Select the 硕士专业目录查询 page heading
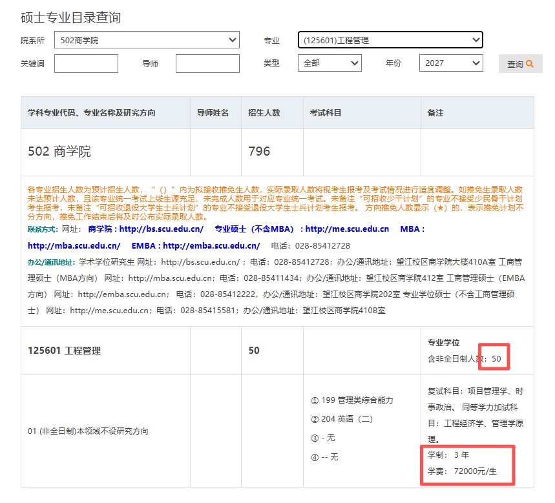 pyautogui.click(x=71, y=17)
